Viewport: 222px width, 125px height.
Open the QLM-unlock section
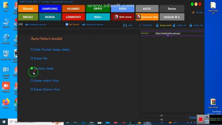coord(122,17)
